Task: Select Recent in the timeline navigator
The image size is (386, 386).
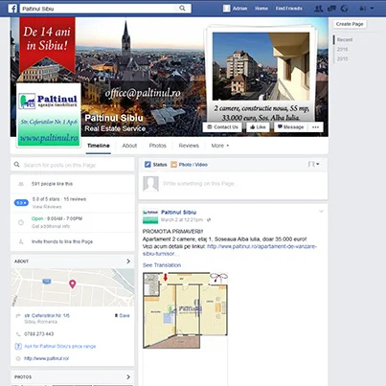Action: 345,39
